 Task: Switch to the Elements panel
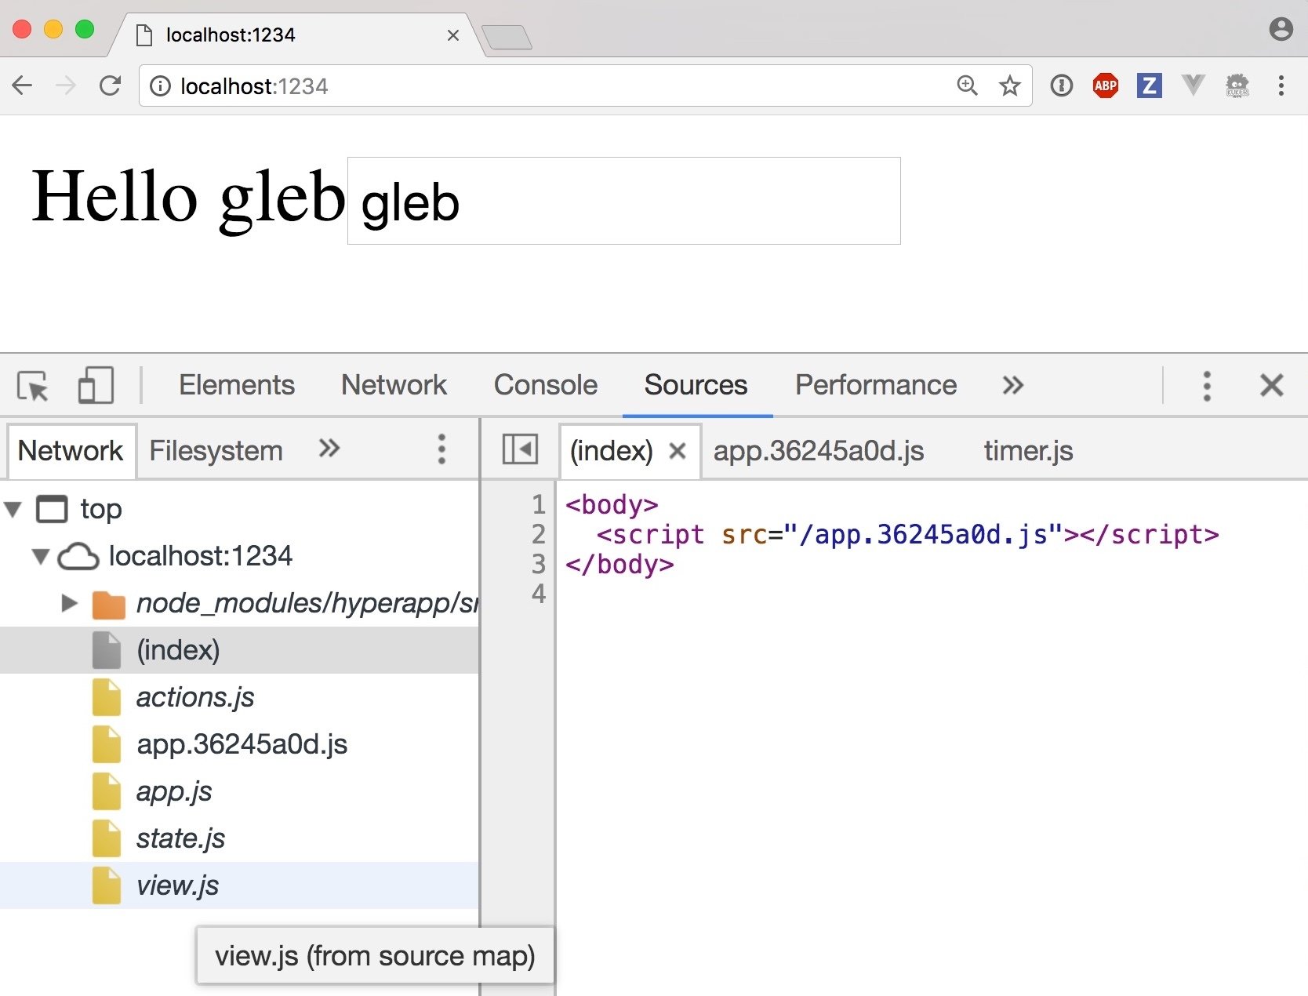(x=237, y=385)
